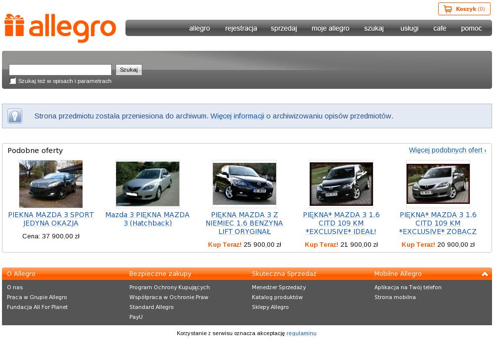Screen dimensions: 494x343
Task: Open Aplikacja na Twój telefon link
Action: point(408,287)
